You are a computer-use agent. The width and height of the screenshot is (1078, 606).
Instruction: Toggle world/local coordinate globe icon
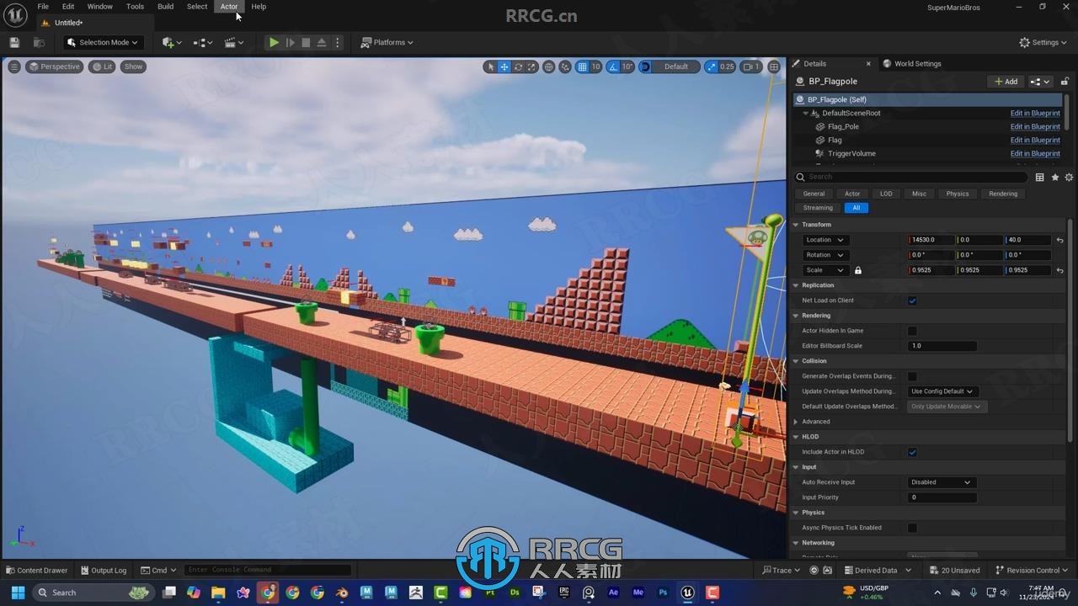click(x=549, y=66)
